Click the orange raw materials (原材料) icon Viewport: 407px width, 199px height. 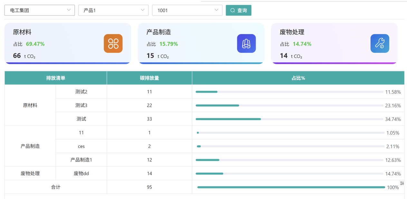pos(113,43)
